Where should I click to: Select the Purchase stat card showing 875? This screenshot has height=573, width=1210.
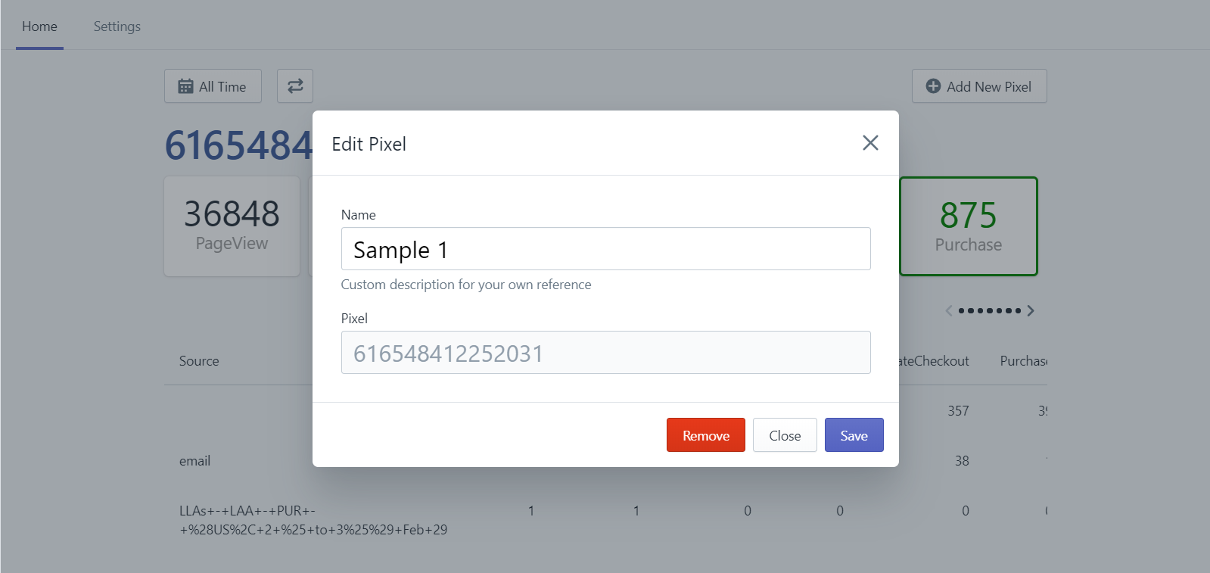[968, 226]
